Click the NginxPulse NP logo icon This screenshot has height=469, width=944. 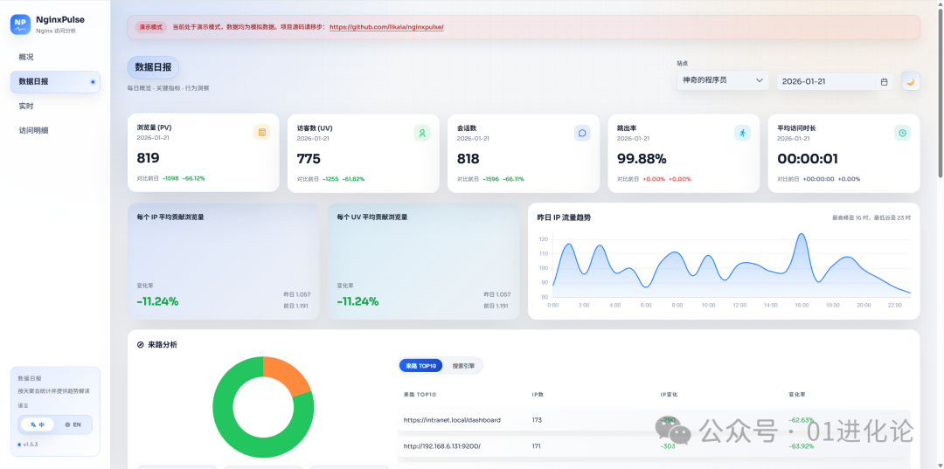pos(20,24)
